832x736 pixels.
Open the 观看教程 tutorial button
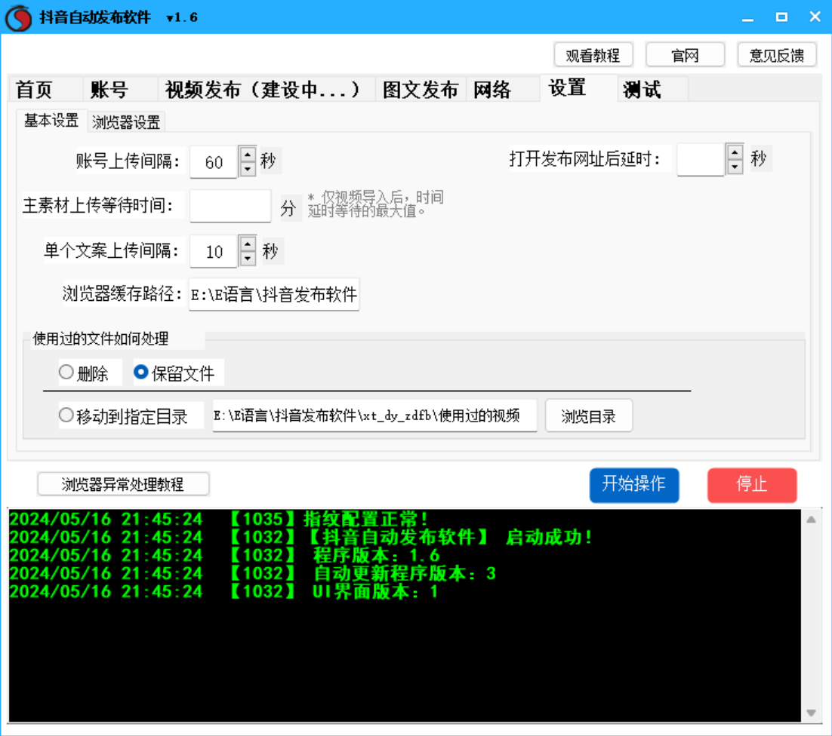click(x=593, y=55)
